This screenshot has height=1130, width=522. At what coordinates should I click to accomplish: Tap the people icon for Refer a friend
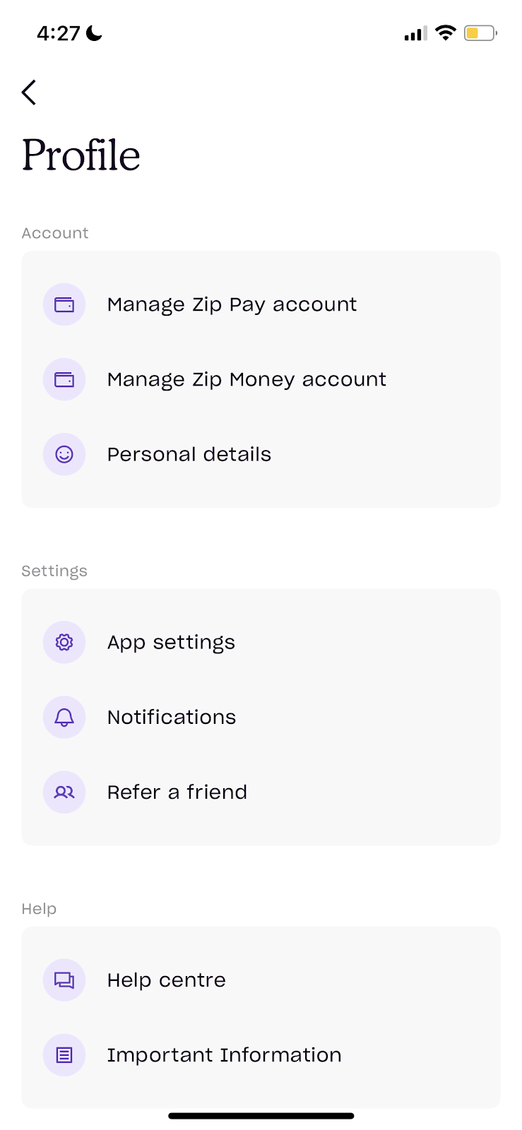tap(64, 792)
